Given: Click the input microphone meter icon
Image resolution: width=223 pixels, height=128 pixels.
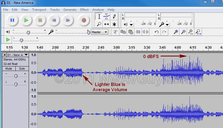Looking at the screenshot, I should [x=162, y=24].
